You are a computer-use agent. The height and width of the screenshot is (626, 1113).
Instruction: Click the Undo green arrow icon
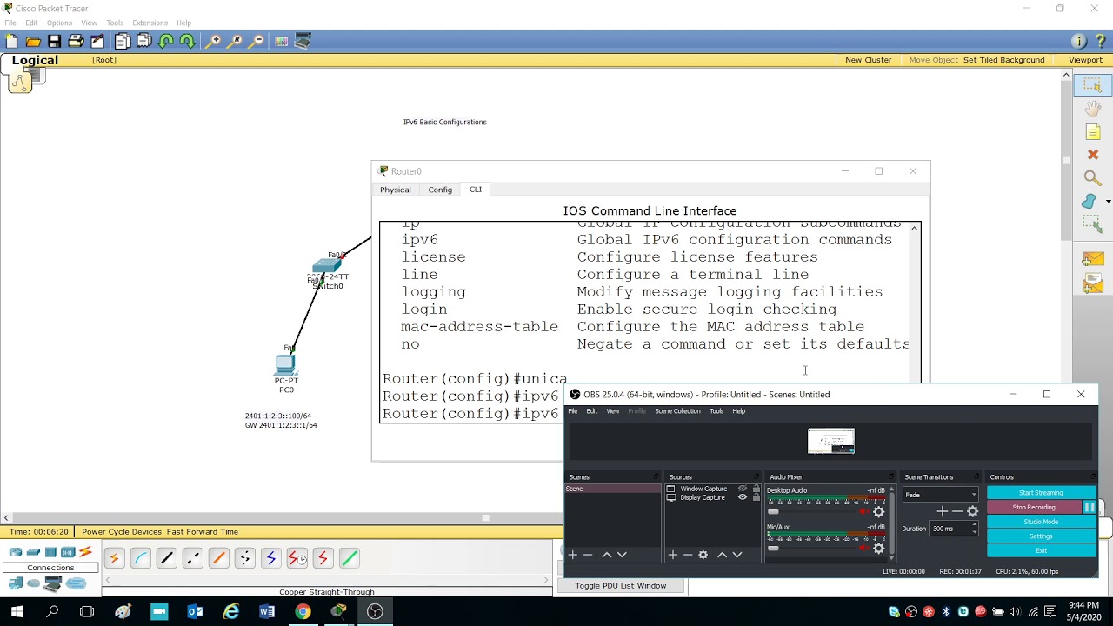(166, 41)
